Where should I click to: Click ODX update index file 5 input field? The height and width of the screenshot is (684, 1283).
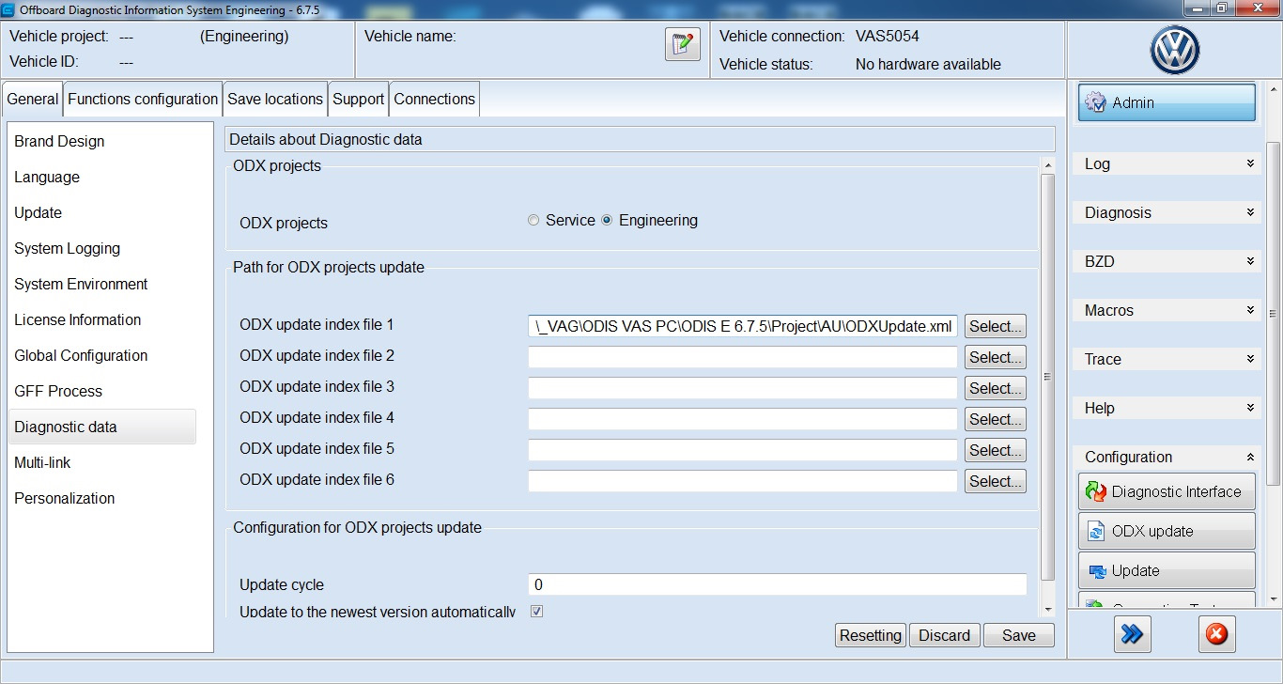coord(743,450)
